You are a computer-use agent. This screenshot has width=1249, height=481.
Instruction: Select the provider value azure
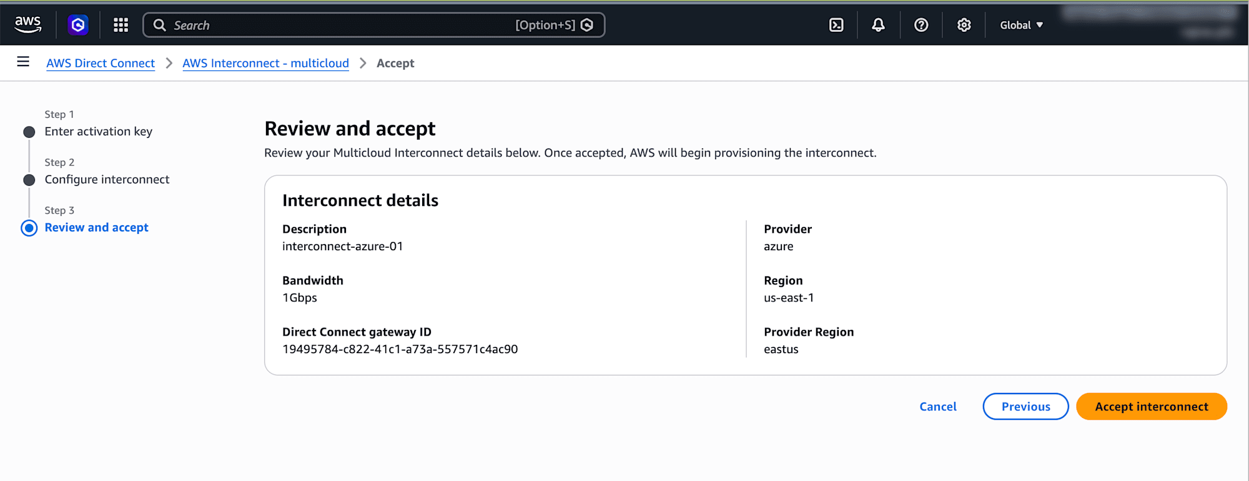[778, 246]
